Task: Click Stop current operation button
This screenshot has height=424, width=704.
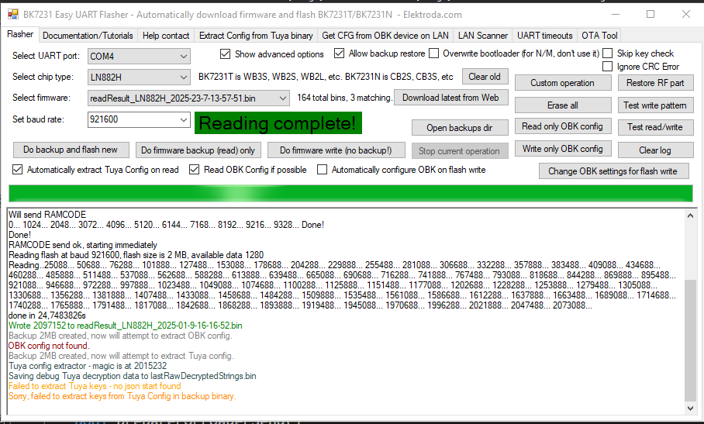Action: (x=460, y=150)
